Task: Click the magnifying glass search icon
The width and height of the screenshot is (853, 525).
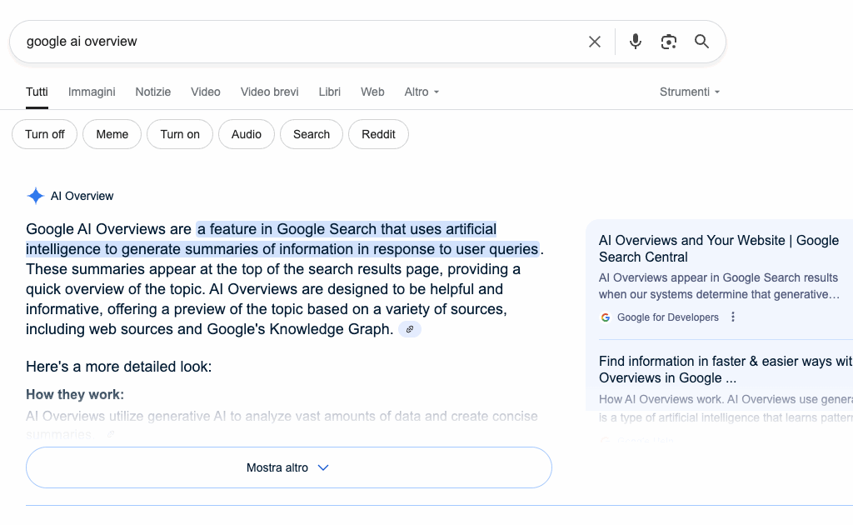Action: point(702,42)
